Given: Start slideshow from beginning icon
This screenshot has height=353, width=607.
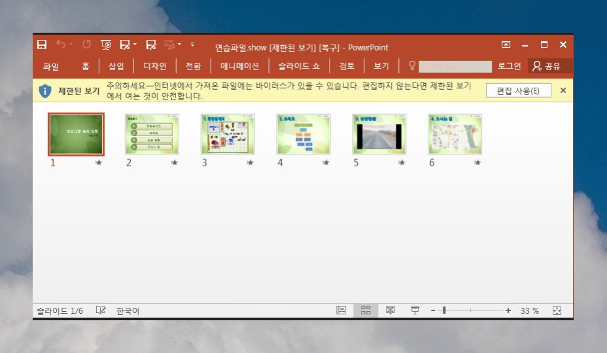Looking at the screenshot, I should 106,45.
